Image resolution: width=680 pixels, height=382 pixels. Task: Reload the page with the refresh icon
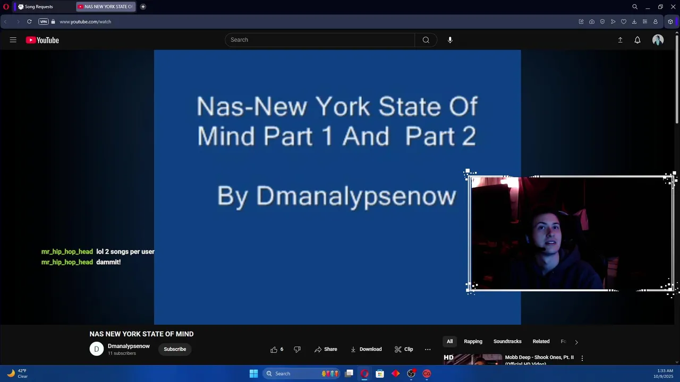[29, 22]
